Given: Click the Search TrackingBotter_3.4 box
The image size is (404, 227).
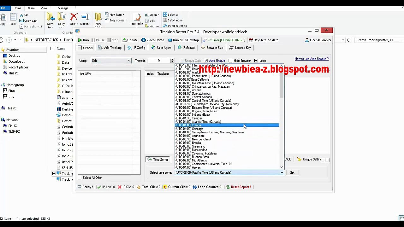Looking at the screenshot, I should pos(379,40).
